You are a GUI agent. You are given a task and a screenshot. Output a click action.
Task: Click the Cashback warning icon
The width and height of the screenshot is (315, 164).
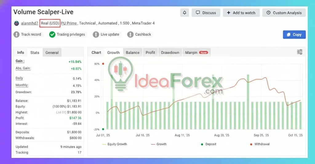[130, 34]
